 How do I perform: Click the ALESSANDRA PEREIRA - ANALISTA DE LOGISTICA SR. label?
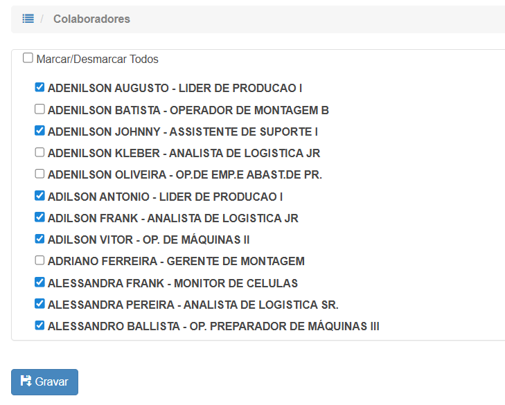tap(193, 305)
